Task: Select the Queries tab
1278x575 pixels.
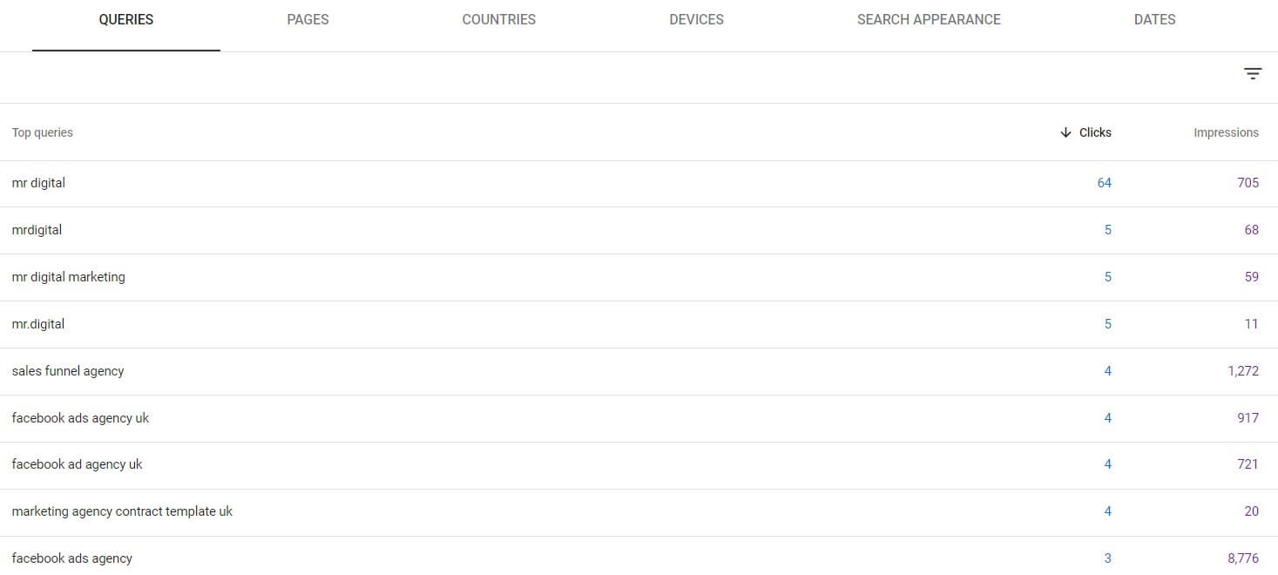Action: pyautogui.click(x=126, y=19)
